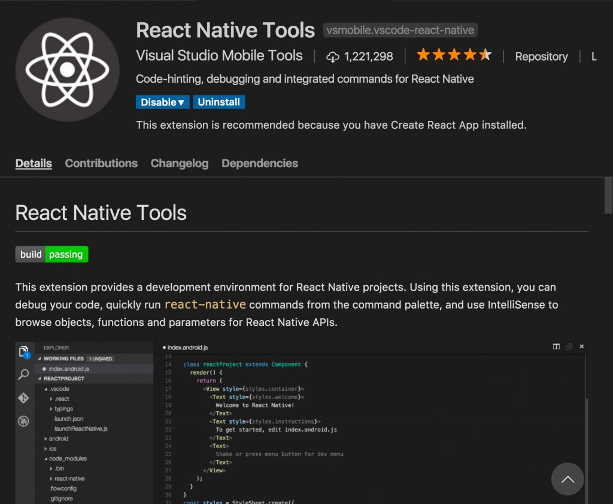Click the vertical scrollbar thumb
Screen dimensions: 613x504
point(608,195)
